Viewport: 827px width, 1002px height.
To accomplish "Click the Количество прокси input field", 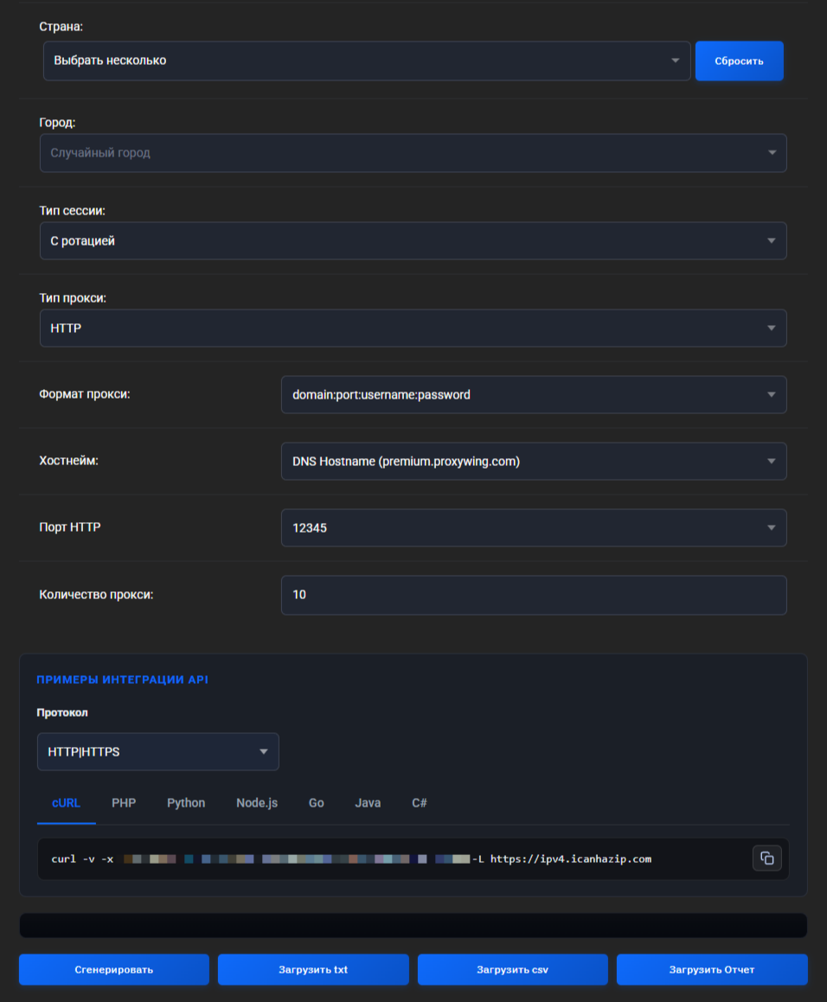I will pos(534,595).
